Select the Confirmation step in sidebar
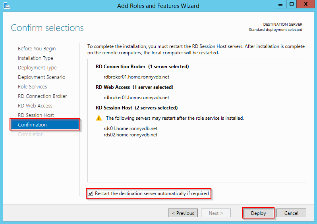The width and height of the screenshot is (317, 224). pos(32,125)
